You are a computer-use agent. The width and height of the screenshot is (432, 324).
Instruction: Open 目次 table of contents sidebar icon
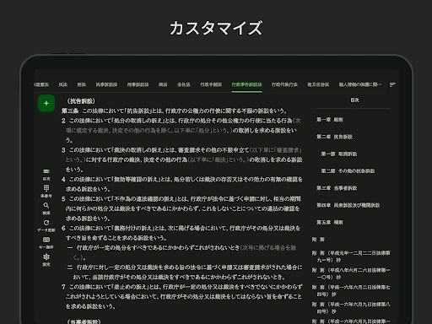46,175
